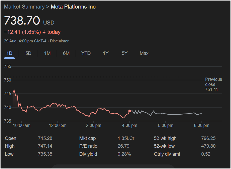Image resolution: width=231 pixels, height=169 pixels.
Task: Click the High value 747.14
Action: pyautogui.click(x=45, y=146)
